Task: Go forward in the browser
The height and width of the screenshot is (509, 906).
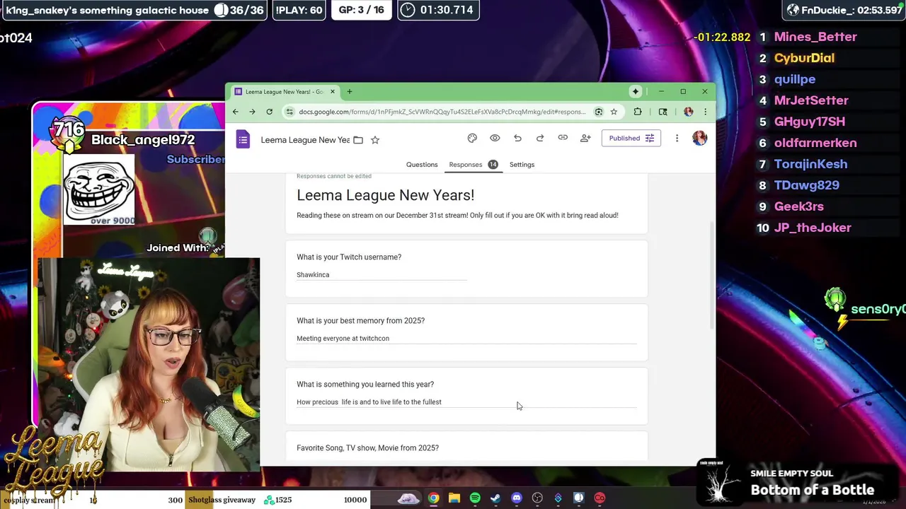Action: [x=252, y=112]
